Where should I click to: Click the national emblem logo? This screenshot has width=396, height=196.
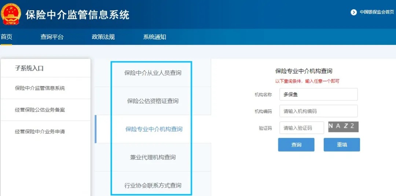point(11,14)
